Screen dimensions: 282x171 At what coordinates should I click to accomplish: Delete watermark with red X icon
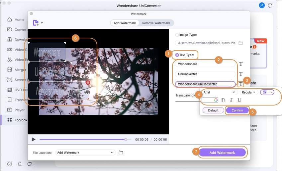(x=88, y=82)
